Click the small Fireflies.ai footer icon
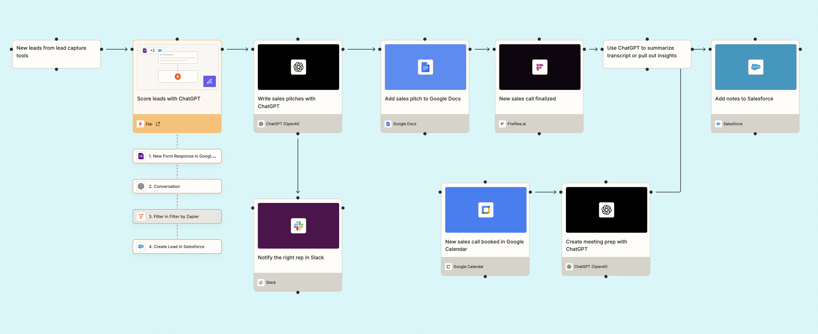 point(502,124)
